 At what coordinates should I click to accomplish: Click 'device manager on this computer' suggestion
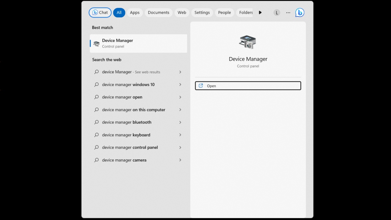(138, 110)
